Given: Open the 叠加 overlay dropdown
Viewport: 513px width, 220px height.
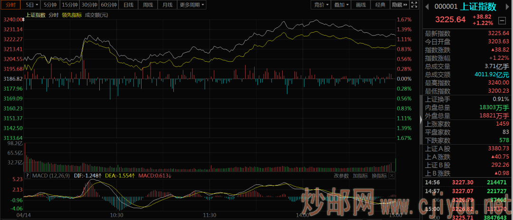Looking at the screenshot, I should pos(341,5).
